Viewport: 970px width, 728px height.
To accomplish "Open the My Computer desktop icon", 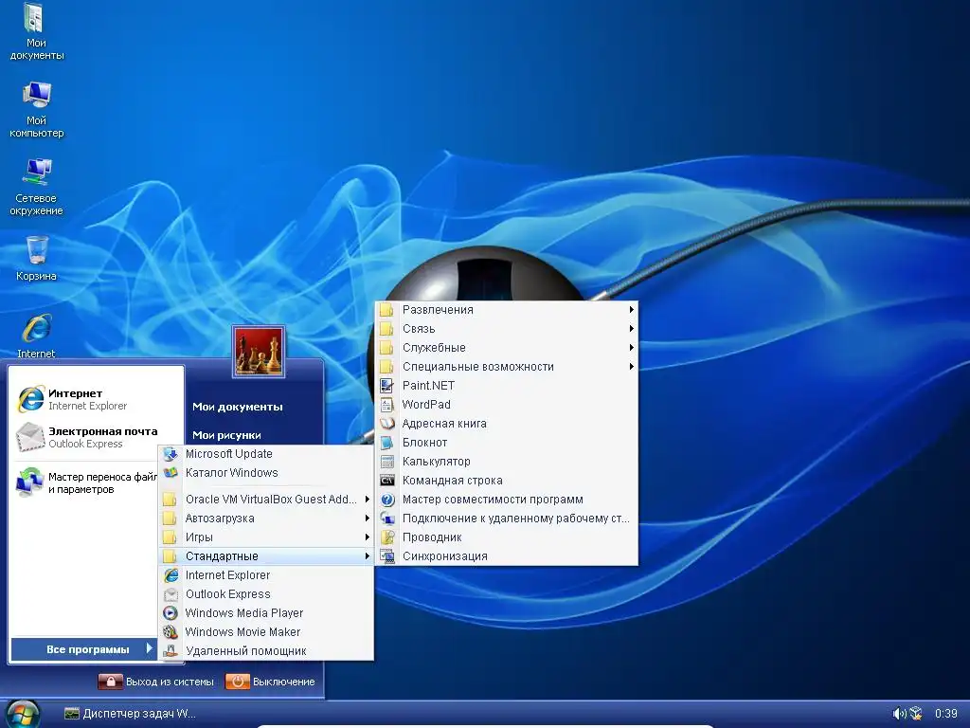I will pos(37,110).
